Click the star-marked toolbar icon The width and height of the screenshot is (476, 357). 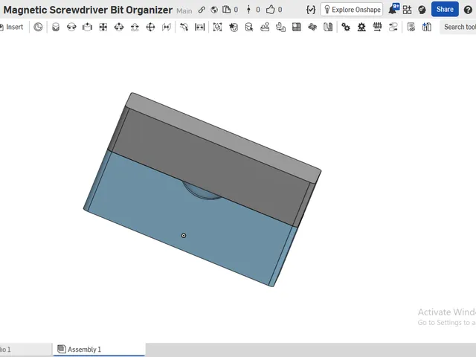(233, 27)
